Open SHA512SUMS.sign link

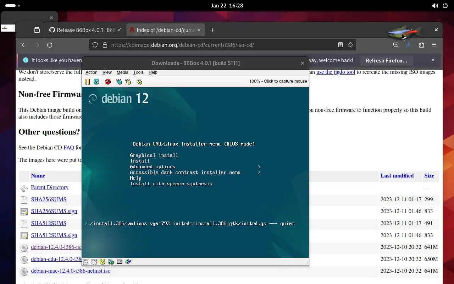click(54, 235)
